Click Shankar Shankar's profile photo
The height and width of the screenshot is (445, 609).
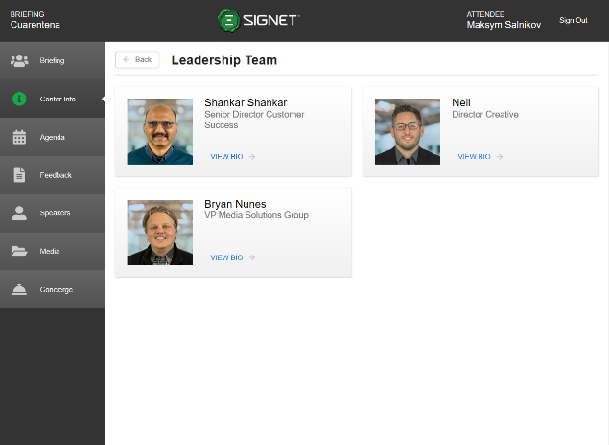pyautogui.click(x=159, y=131)
